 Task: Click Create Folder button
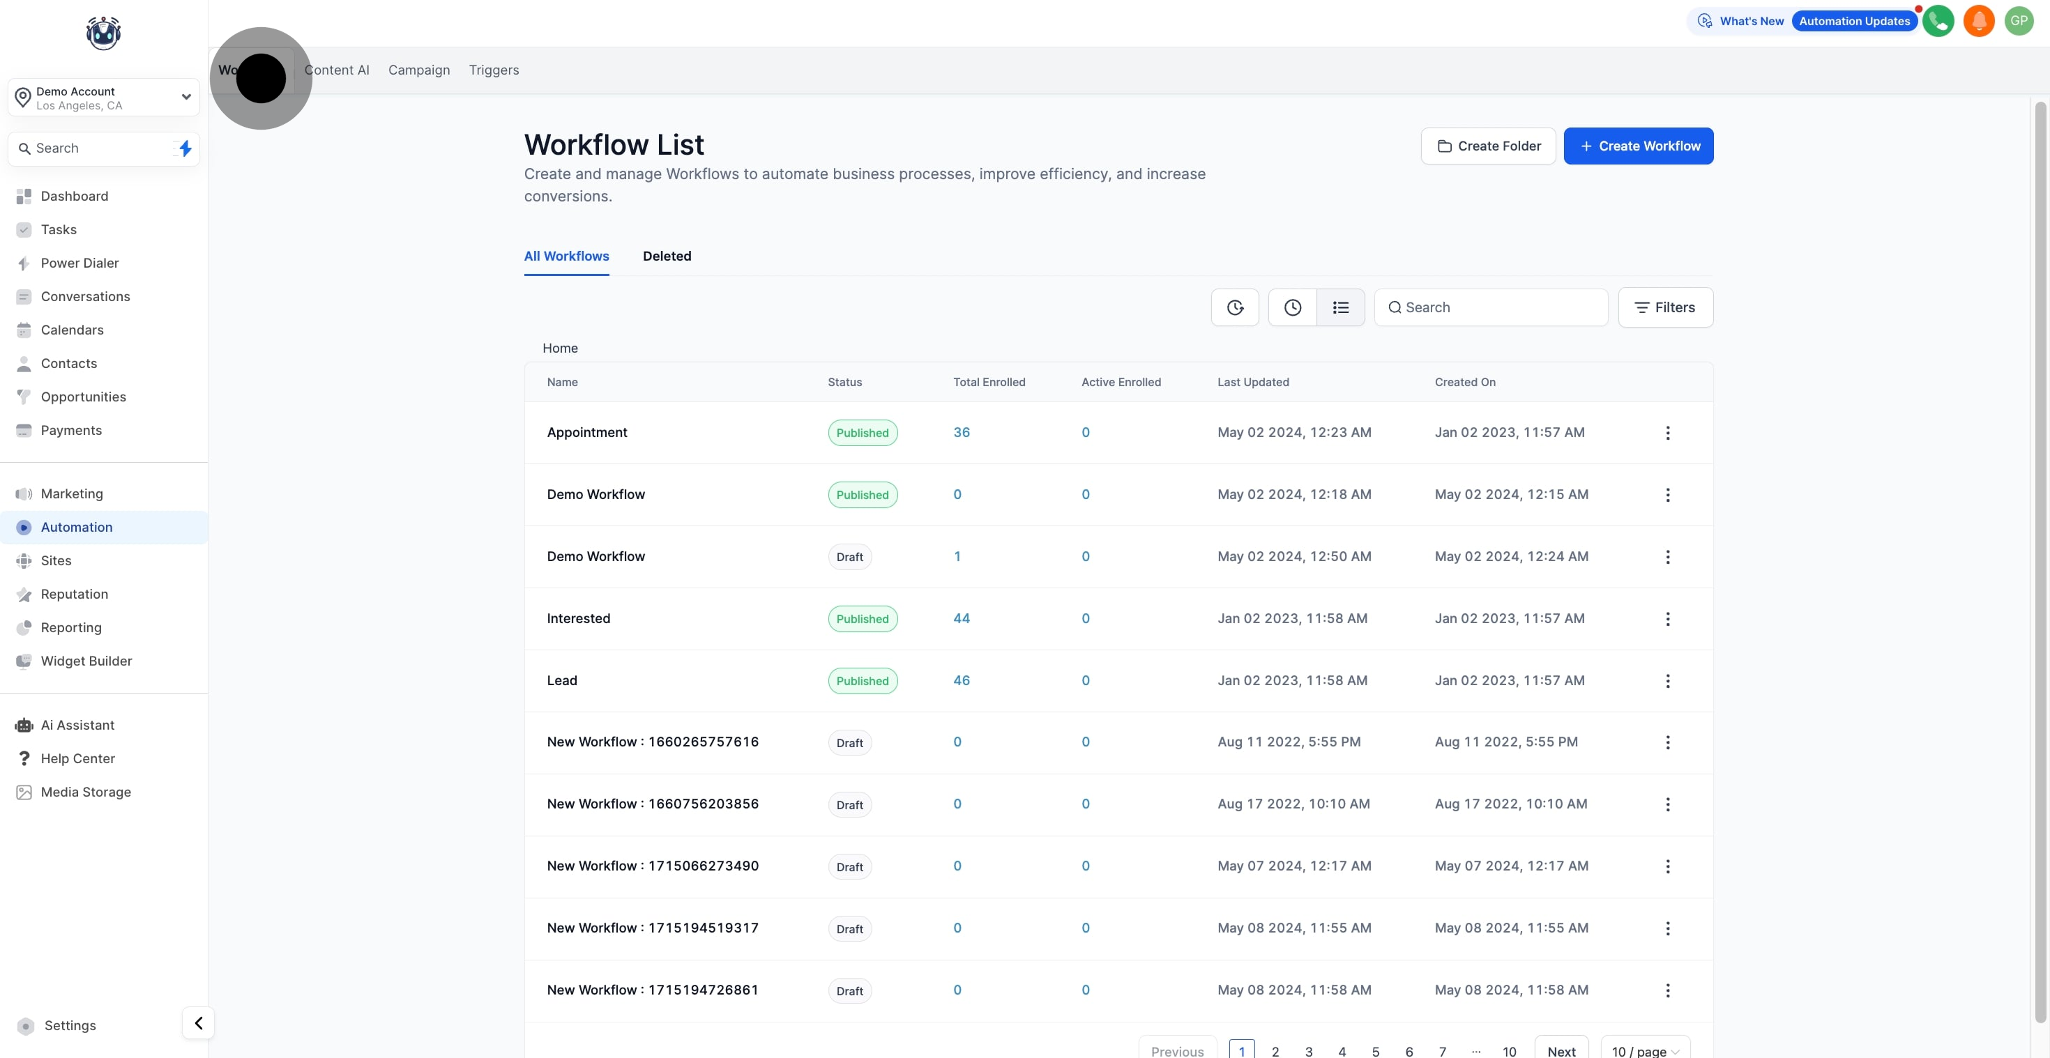click(x=1488, y=146)
